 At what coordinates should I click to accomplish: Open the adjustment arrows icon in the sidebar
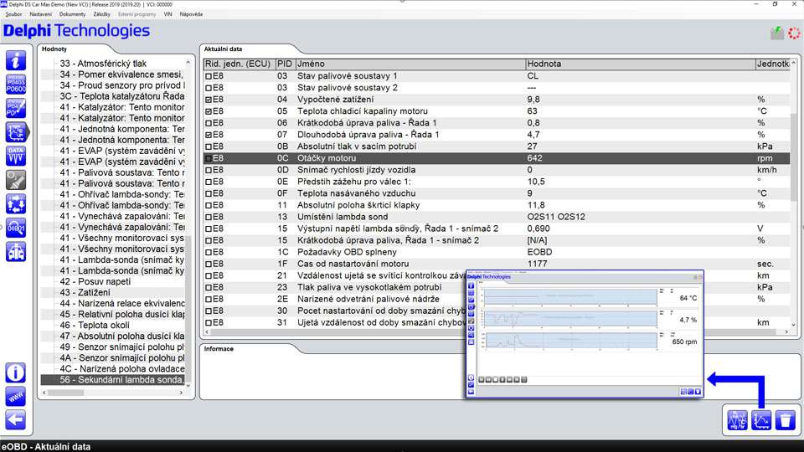[x=16, y=204]
